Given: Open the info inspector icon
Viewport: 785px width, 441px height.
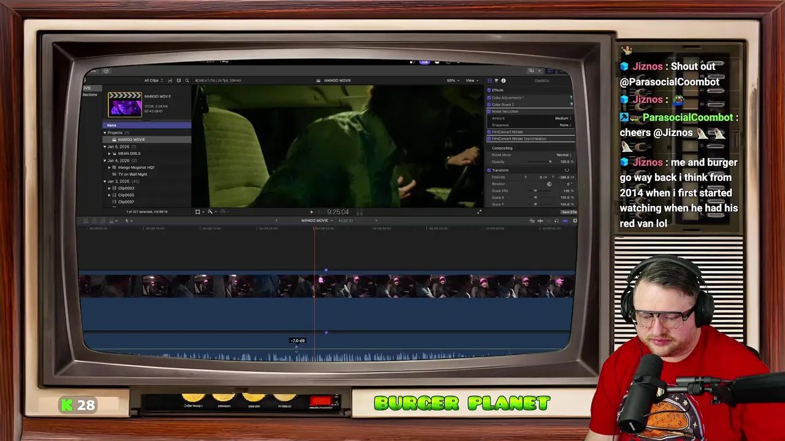Looking at the screenshot, I should 504,81.
